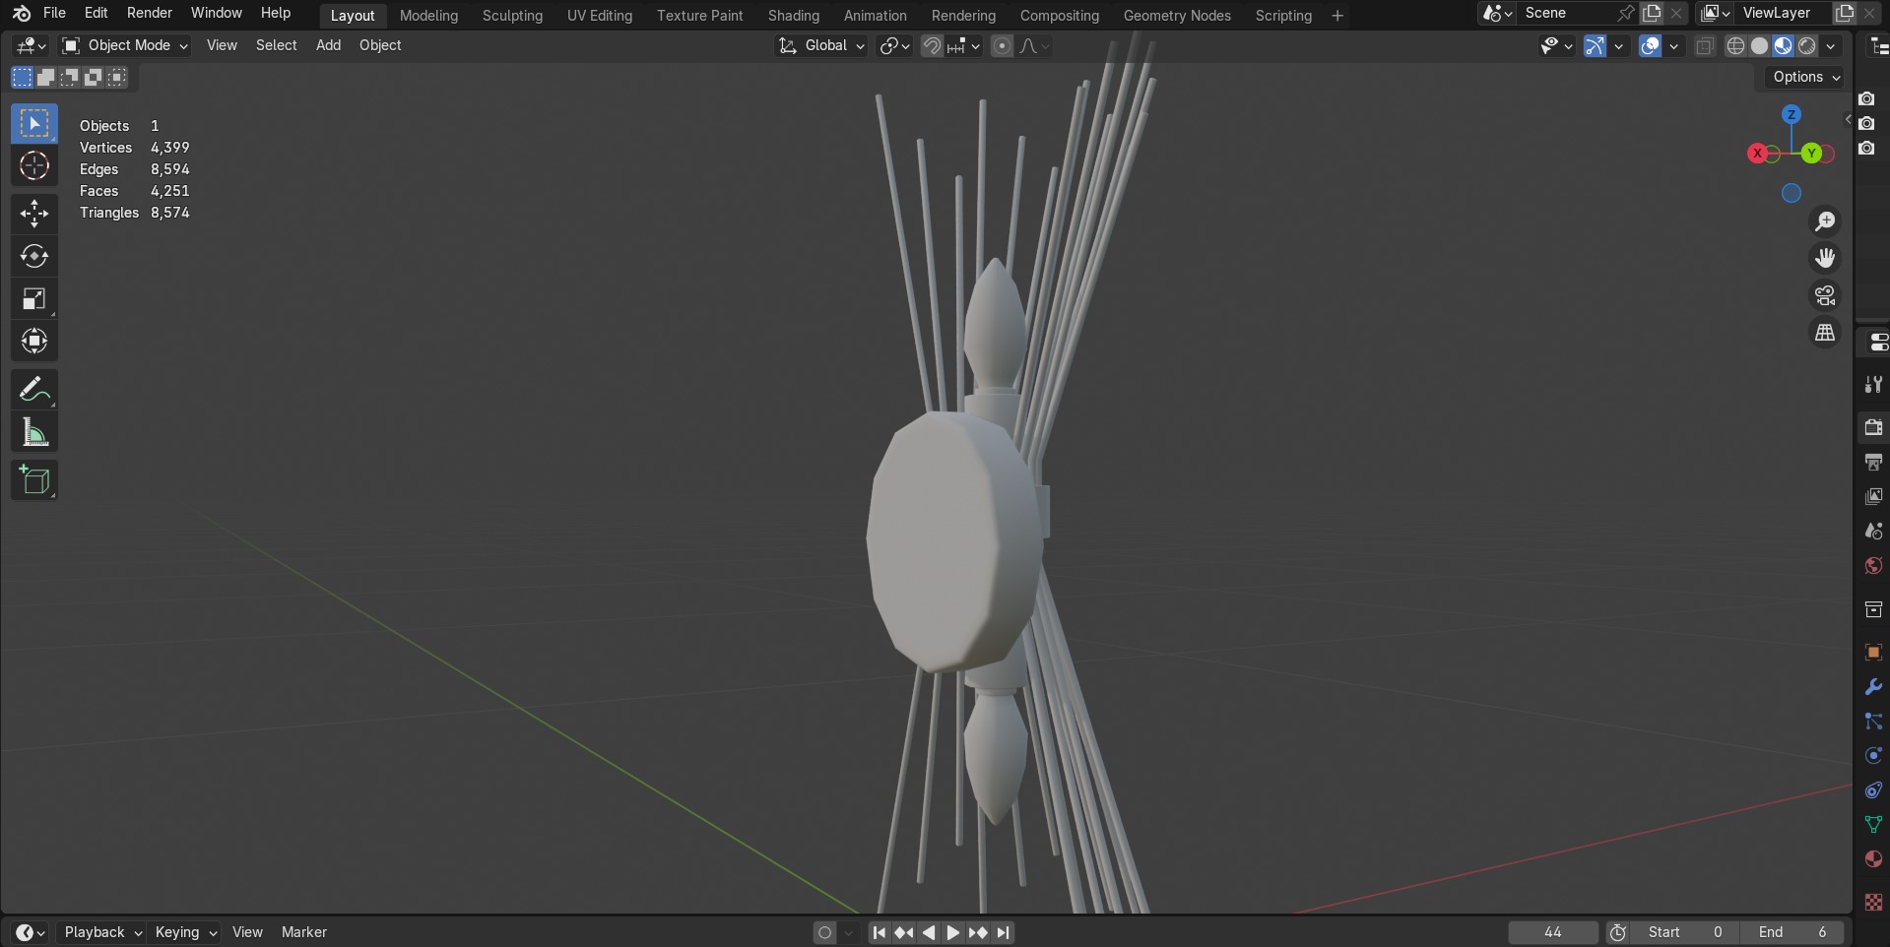The height and width of the screenshot is (947, 1890).
Task: Open the Physics properties tab
Action: point(1873,756)
